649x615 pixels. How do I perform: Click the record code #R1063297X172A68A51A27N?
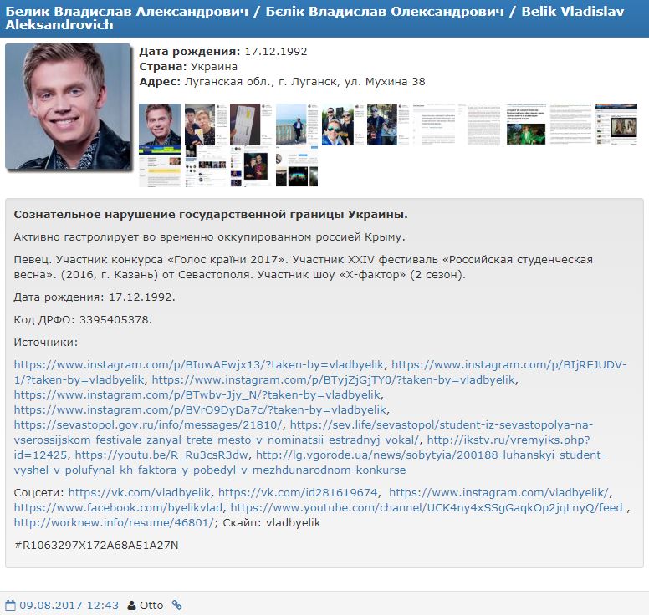pyautogui.click(x=96, y=545)
